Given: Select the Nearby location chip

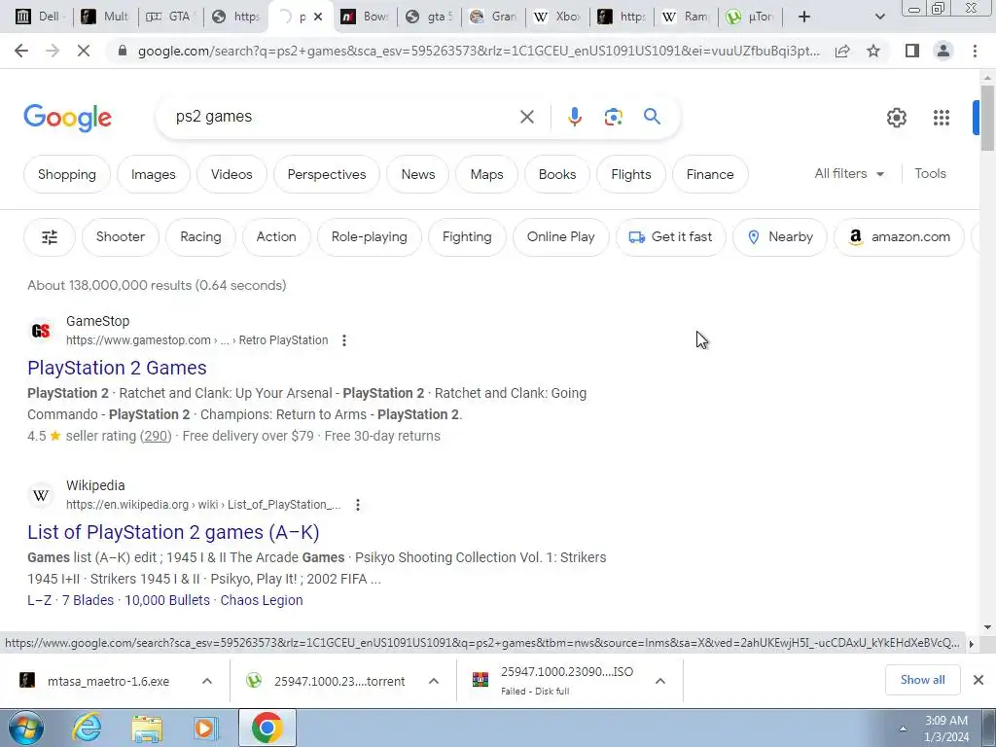Looking at the screenshot, I should 779,237.
